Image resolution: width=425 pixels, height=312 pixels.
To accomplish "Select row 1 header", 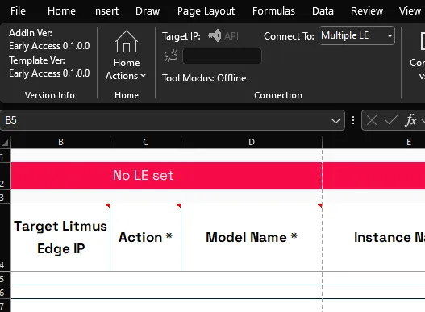I will coord(5,156).
